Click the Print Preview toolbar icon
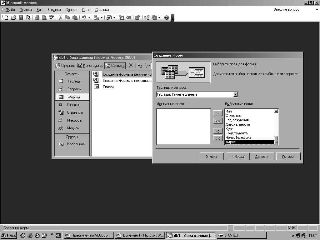This screenshot has height=240, width=320. (x=44, y=17)
